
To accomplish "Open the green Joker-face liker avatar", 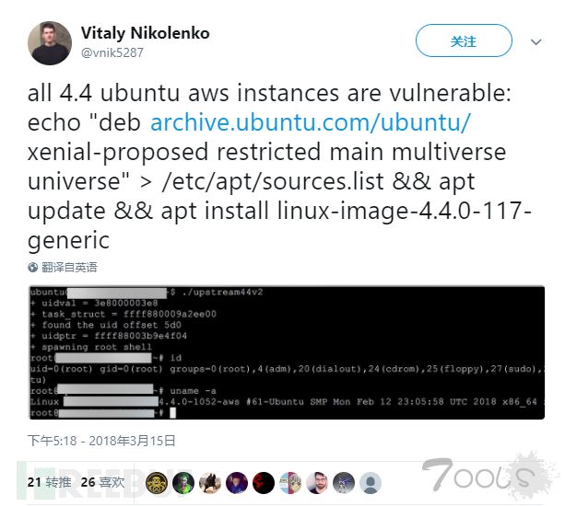I will [x=183, y=483].
